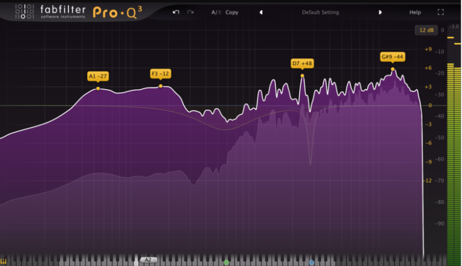Select the G#9 -44 spectrum peak label

[x=392, y=57]
